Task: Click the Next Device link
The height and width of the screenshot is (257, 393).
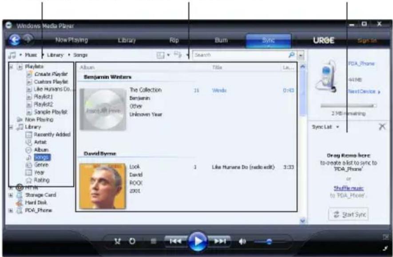Action: (364, 92)
